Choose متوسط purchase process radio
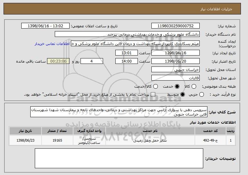Viewport: 248px width, 175px height. pos(183,95)
